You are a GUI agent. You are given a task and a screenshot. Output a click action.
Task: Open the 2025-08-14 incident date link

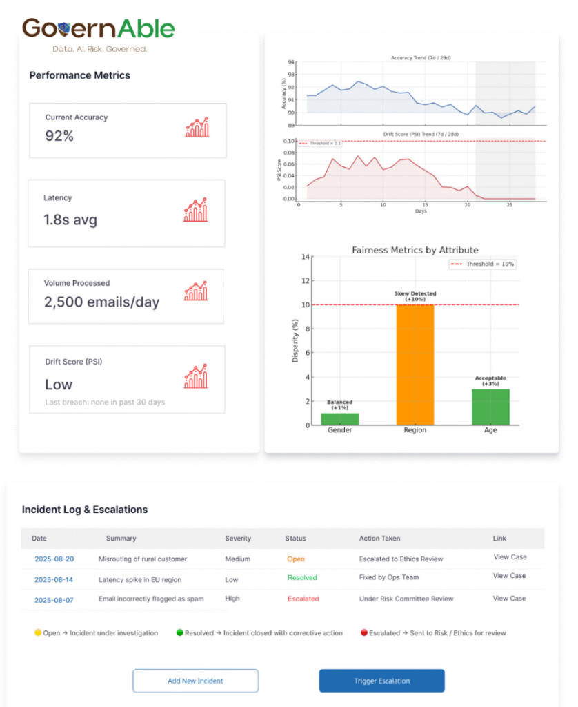(54, 580)
